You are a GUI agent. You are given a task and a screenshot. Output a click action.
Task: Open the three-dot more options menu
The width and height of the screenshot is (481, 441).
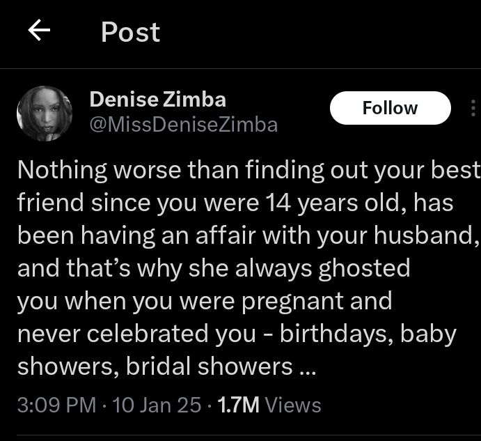point(473,108)
